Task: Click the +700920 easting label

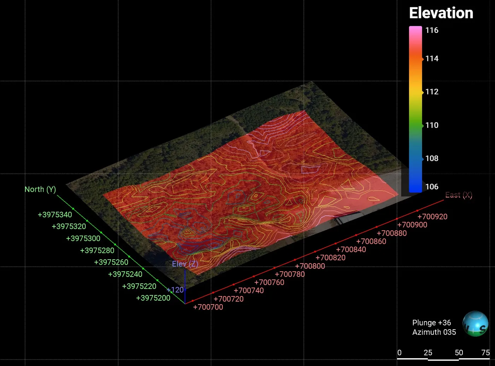Action: coord(432,217)
